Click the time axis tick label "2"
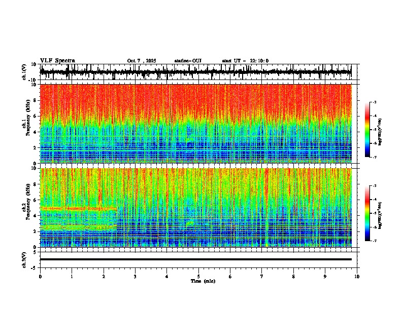This screenshot has height=310, width=402. tap(104, 277)
